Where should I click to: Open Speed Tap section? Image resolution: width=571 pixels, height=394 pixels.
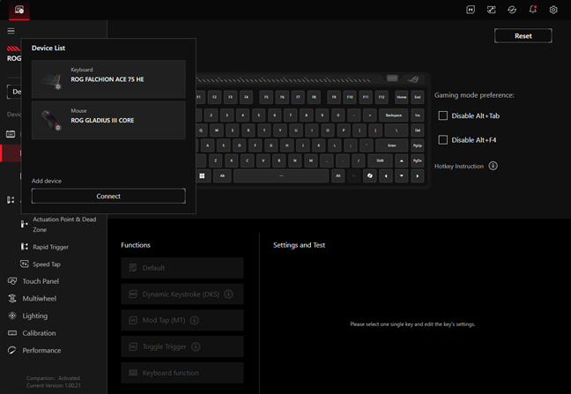point(47,264)
